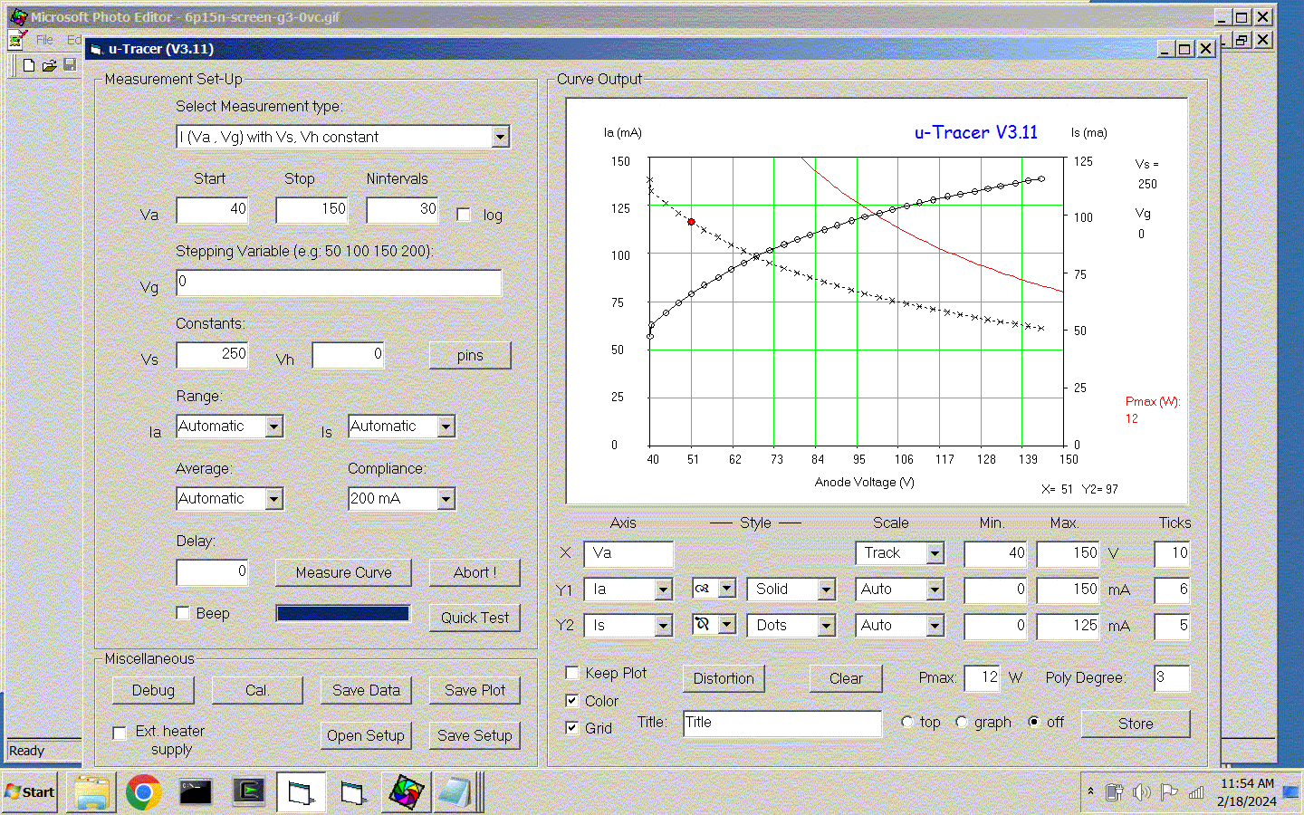Image resolution: width=1304 pixels, height=815 pixels.
Task: Switch to Microsoft Photo Editor taskbar icon
Action: (406, 792)
